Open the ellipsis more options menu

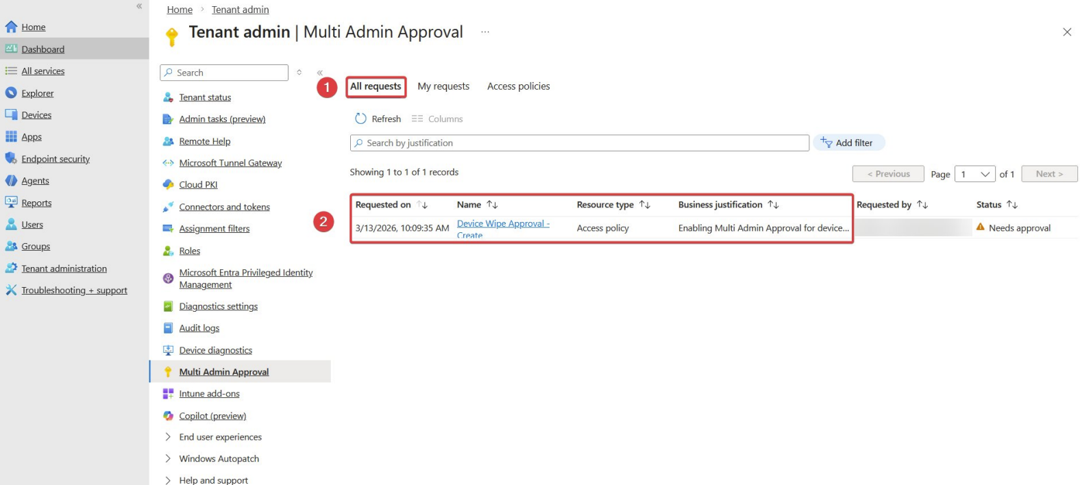(x=485, y=32)
